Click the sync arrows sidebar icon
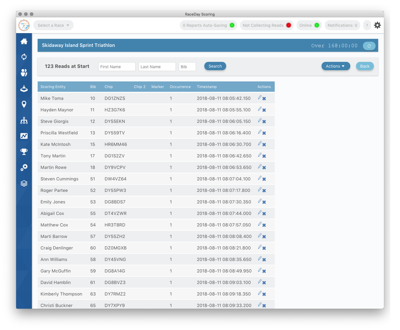The image size is (400, 330). pyautogui.click(x=24, y=57)
